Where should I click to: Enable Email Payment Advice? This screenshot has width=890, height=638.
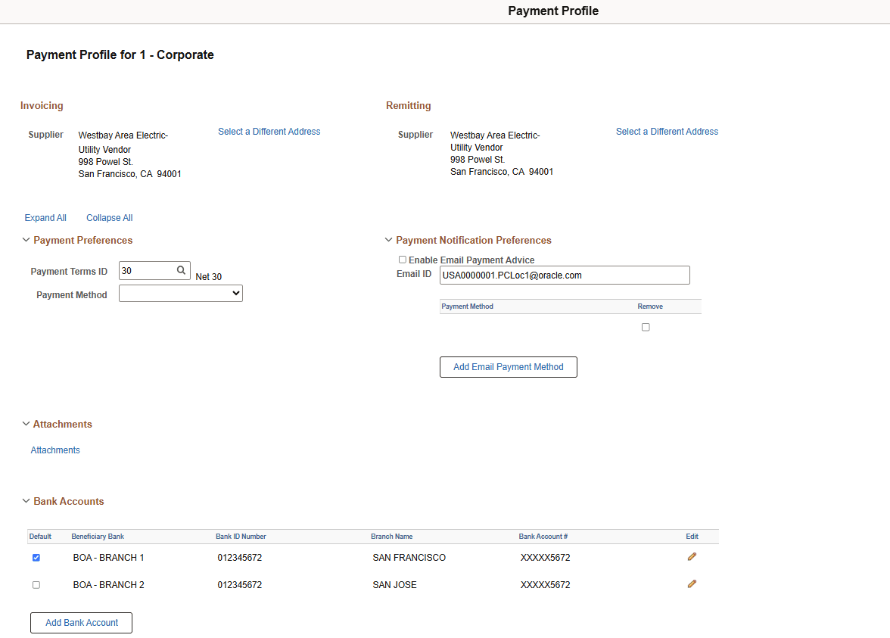pos(403,260)
